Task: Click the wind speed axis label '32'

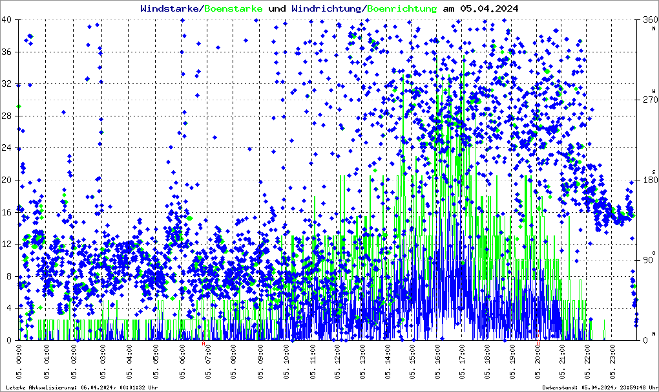Action: coord(6,83)
